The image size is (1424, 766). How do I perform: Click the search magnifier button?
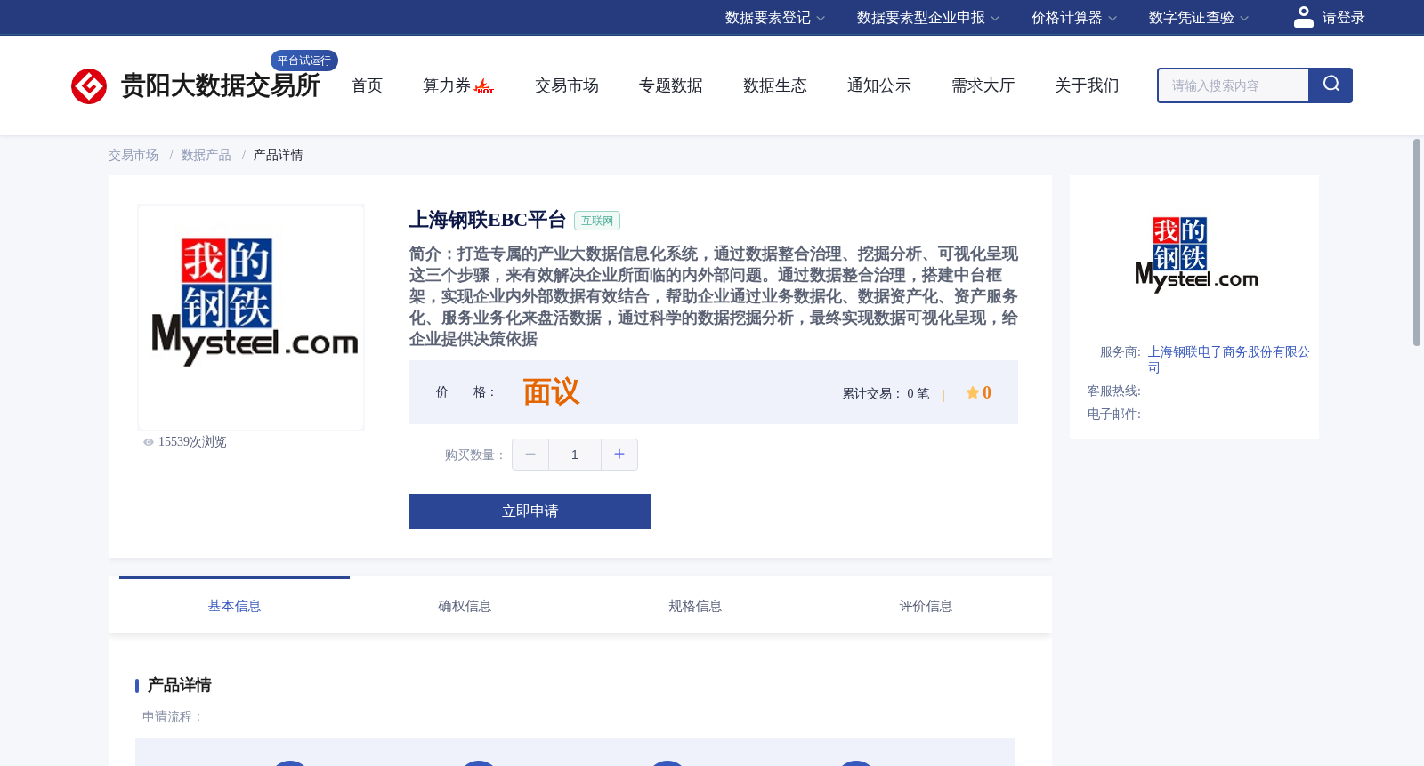click(1331, 85)
